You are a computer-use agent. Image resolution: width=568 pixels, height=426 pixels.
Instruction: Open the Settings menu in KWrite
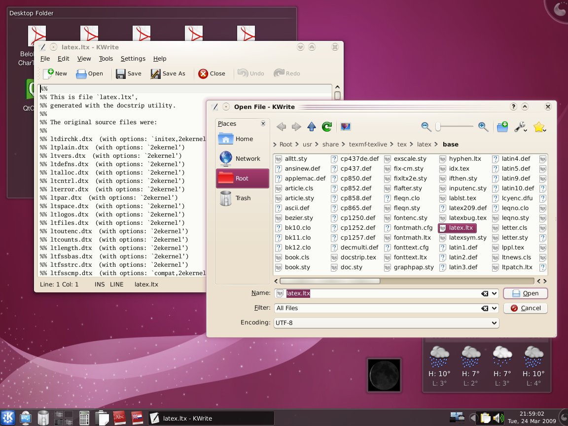[x=133, y=59]
